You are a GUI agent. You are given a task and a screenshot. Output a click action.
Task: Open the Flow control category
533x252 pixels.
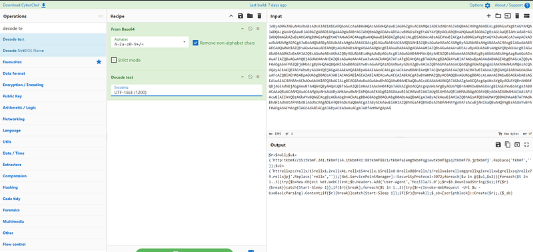[53, 244]
